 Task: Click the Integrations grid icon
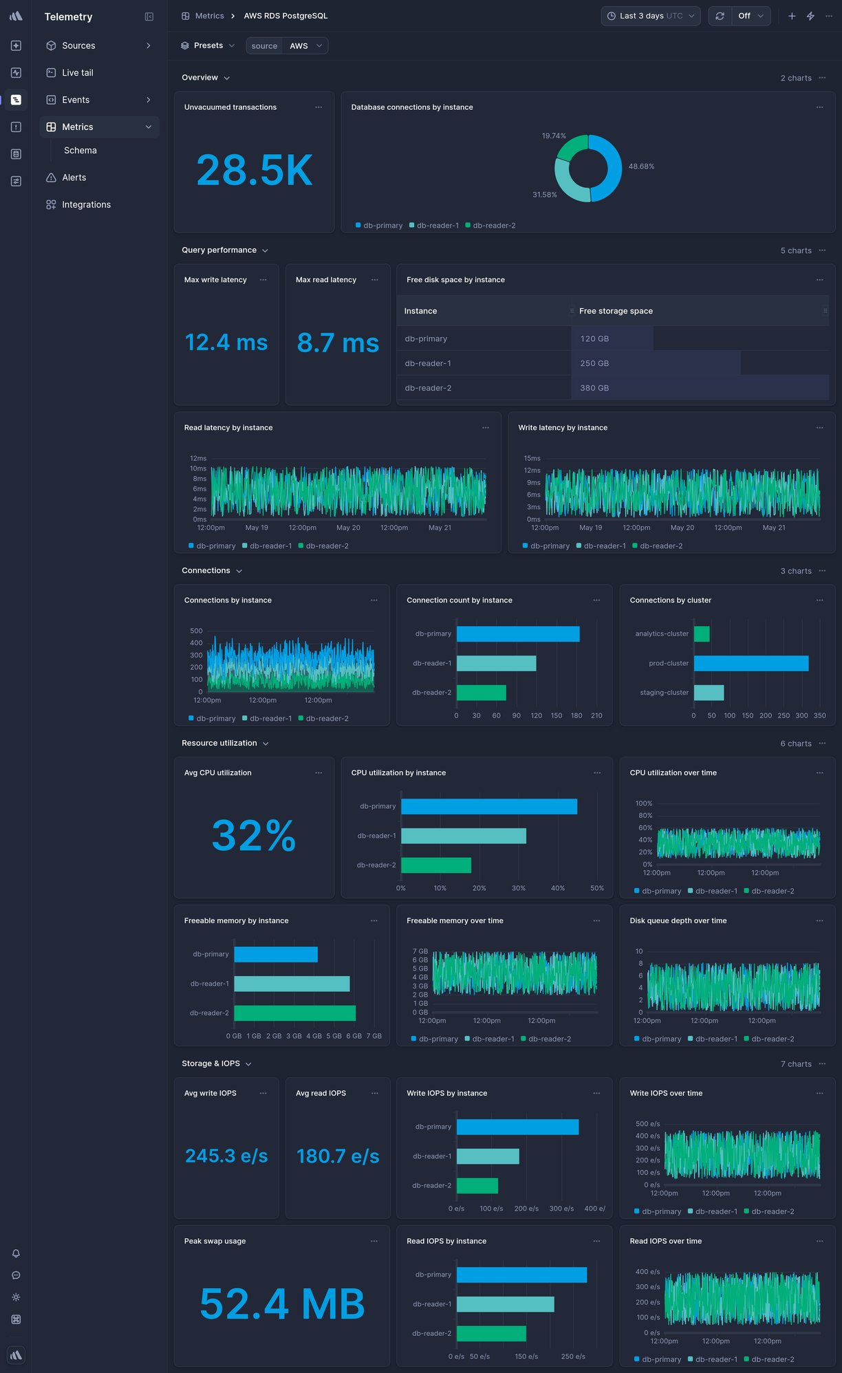click(51, 205)
